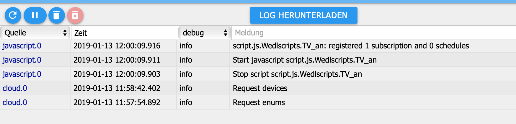Select the 'registered 1 subscription' message

coord(351,46)
